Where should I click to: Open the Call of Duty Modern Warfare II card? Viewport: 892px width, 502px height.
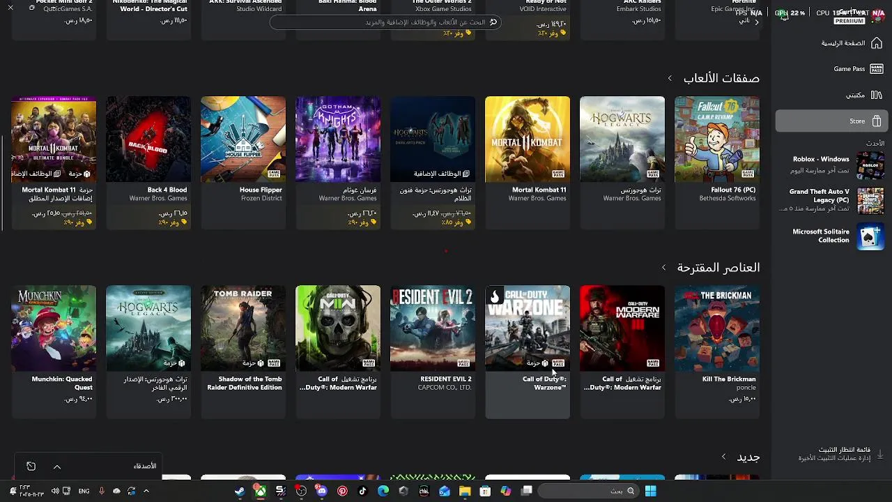point(338,352)
